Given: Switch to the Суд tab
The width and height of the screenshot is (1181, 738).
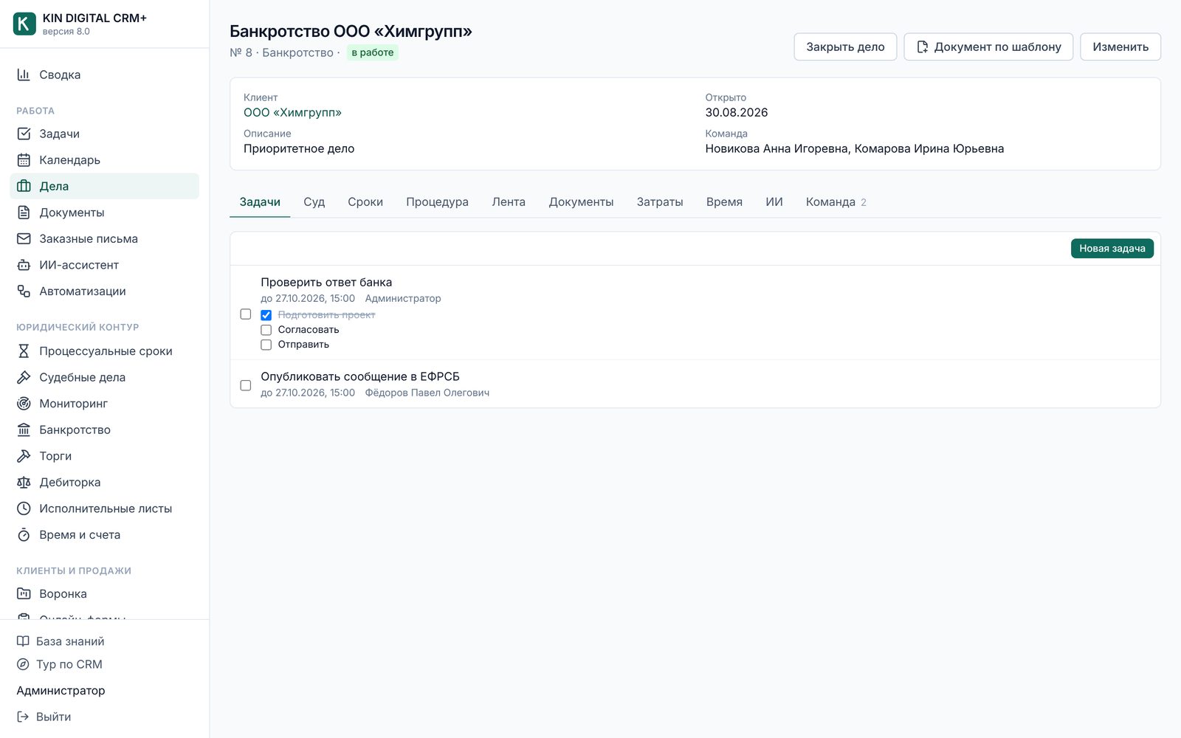Looking at the screenshot, I should (x=314, y=202).
